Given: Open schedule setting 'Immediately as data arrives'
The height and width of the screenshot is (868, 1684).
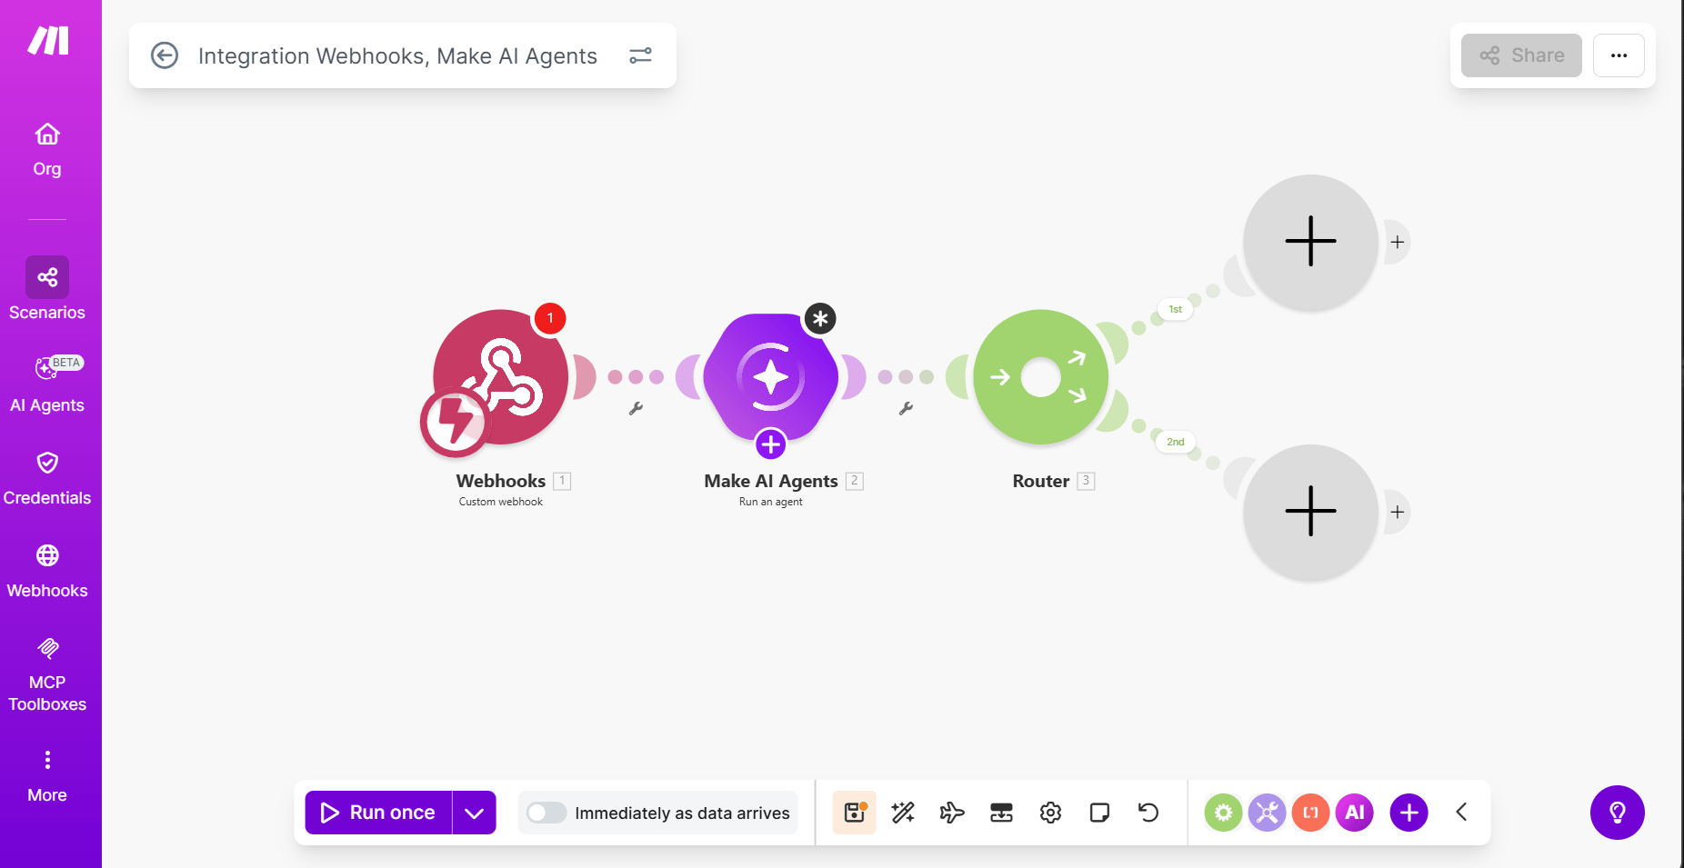Looking at the screenshot, I should click(x=682, y=813).
